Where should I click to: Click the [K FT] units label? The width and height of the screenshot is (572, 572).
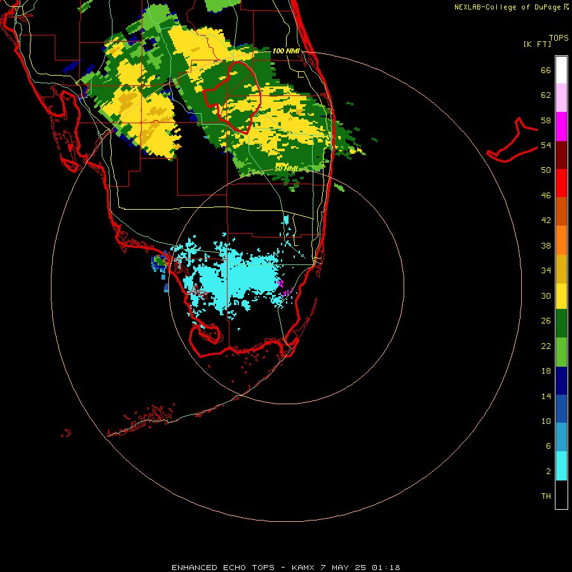click(537, 44)
